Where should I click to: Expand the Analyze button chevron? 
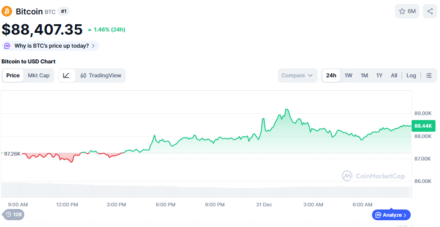click(405, 215)
